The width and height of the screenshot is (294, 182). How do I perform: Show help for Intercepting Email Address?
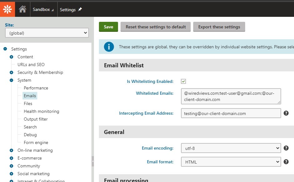(286, 113)
